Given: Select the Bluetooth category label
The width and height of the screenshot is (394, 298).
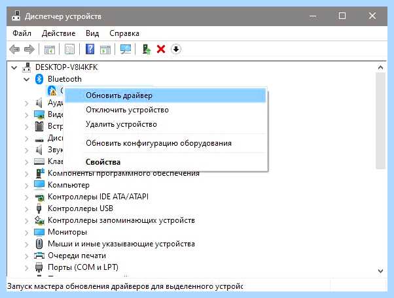Looking at the screenshot, I should tap(65, 79).
